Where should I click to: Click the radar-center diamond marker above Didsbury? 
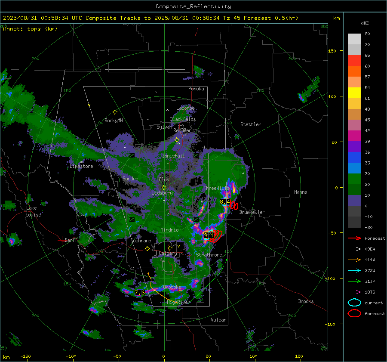[164, 188]
